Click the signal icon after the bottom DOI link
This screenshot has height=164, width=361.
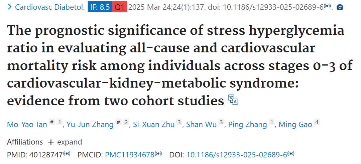pyautogui.click(x=291, y=153)
